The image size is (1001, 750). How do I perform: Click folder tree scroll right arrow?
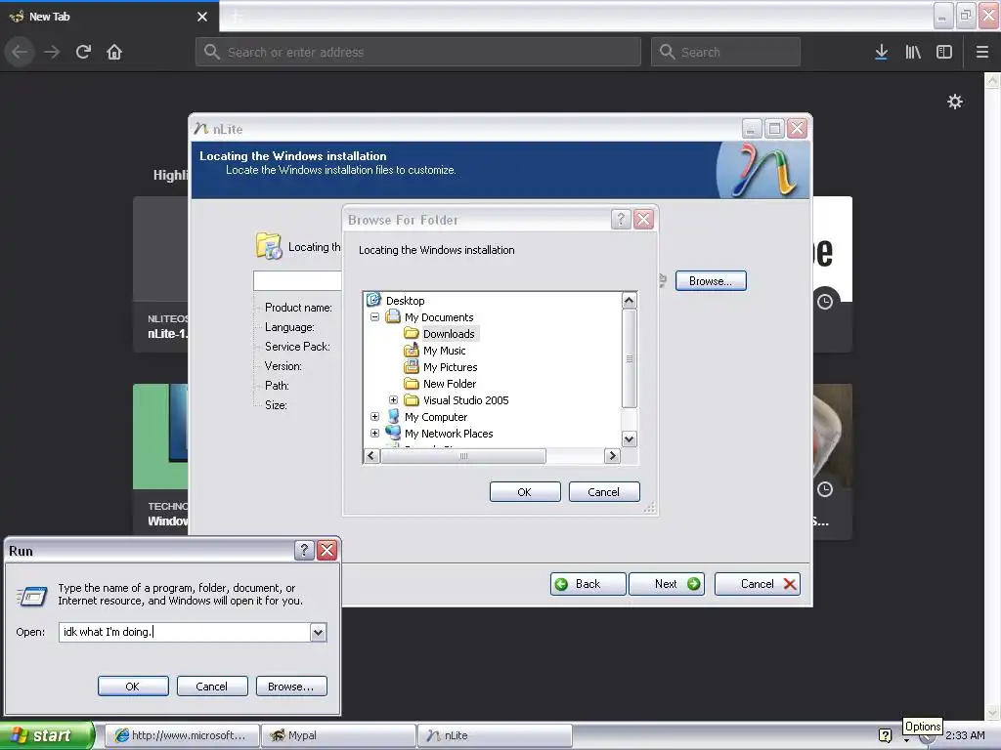(612, 455)
